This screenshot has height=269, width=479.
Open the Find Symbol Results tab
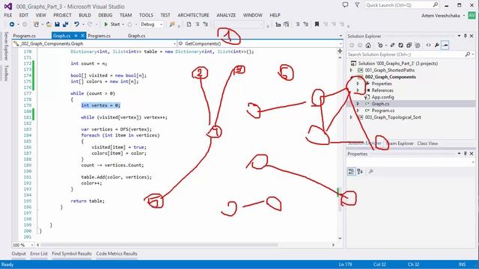point(72,253)
